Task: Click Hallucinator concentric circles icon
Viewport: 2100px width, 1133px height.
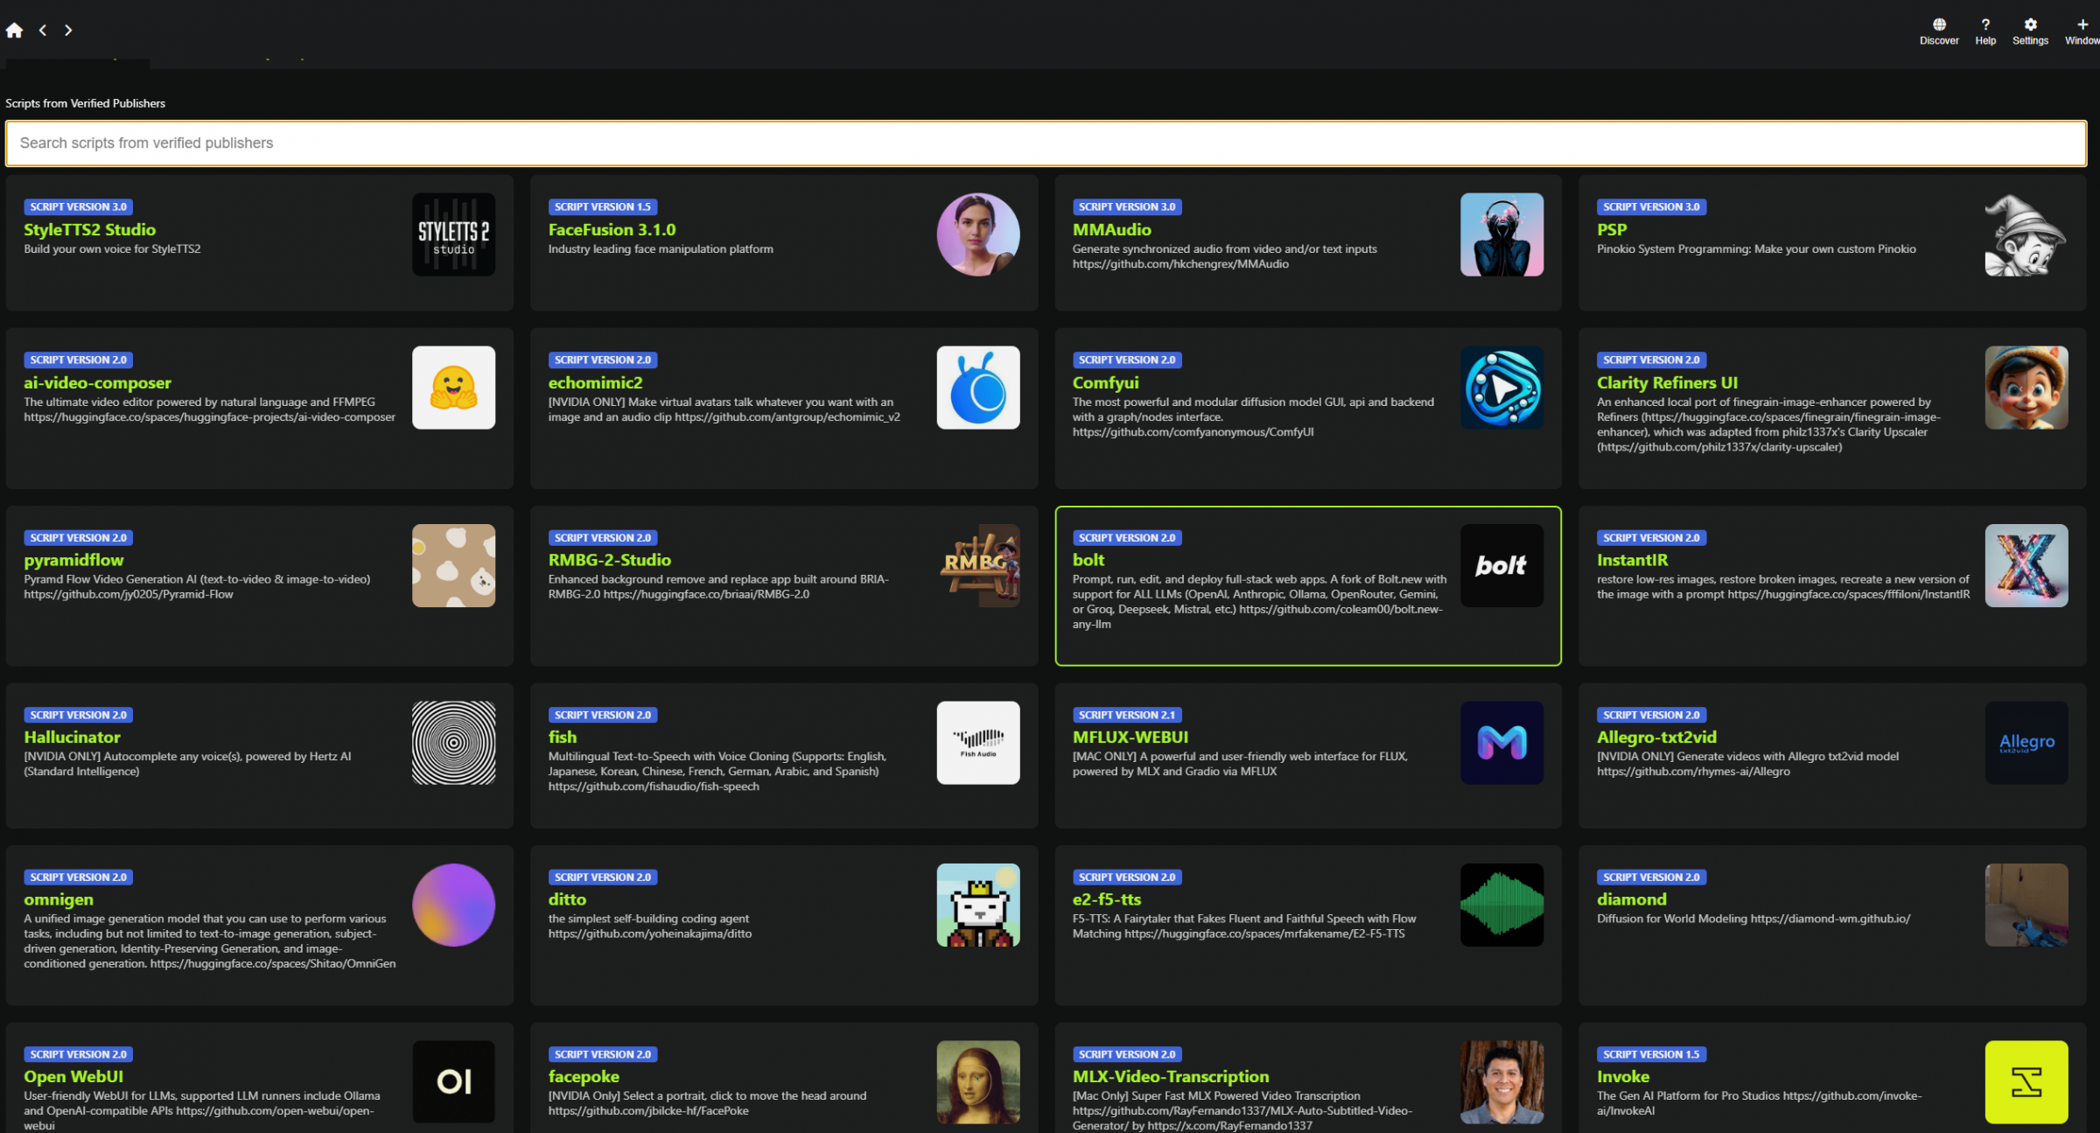Action: coord(453,743)
